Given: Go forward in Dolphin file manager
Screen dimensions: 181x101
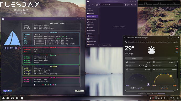Looking at the screenshot, I should point(92,5).
